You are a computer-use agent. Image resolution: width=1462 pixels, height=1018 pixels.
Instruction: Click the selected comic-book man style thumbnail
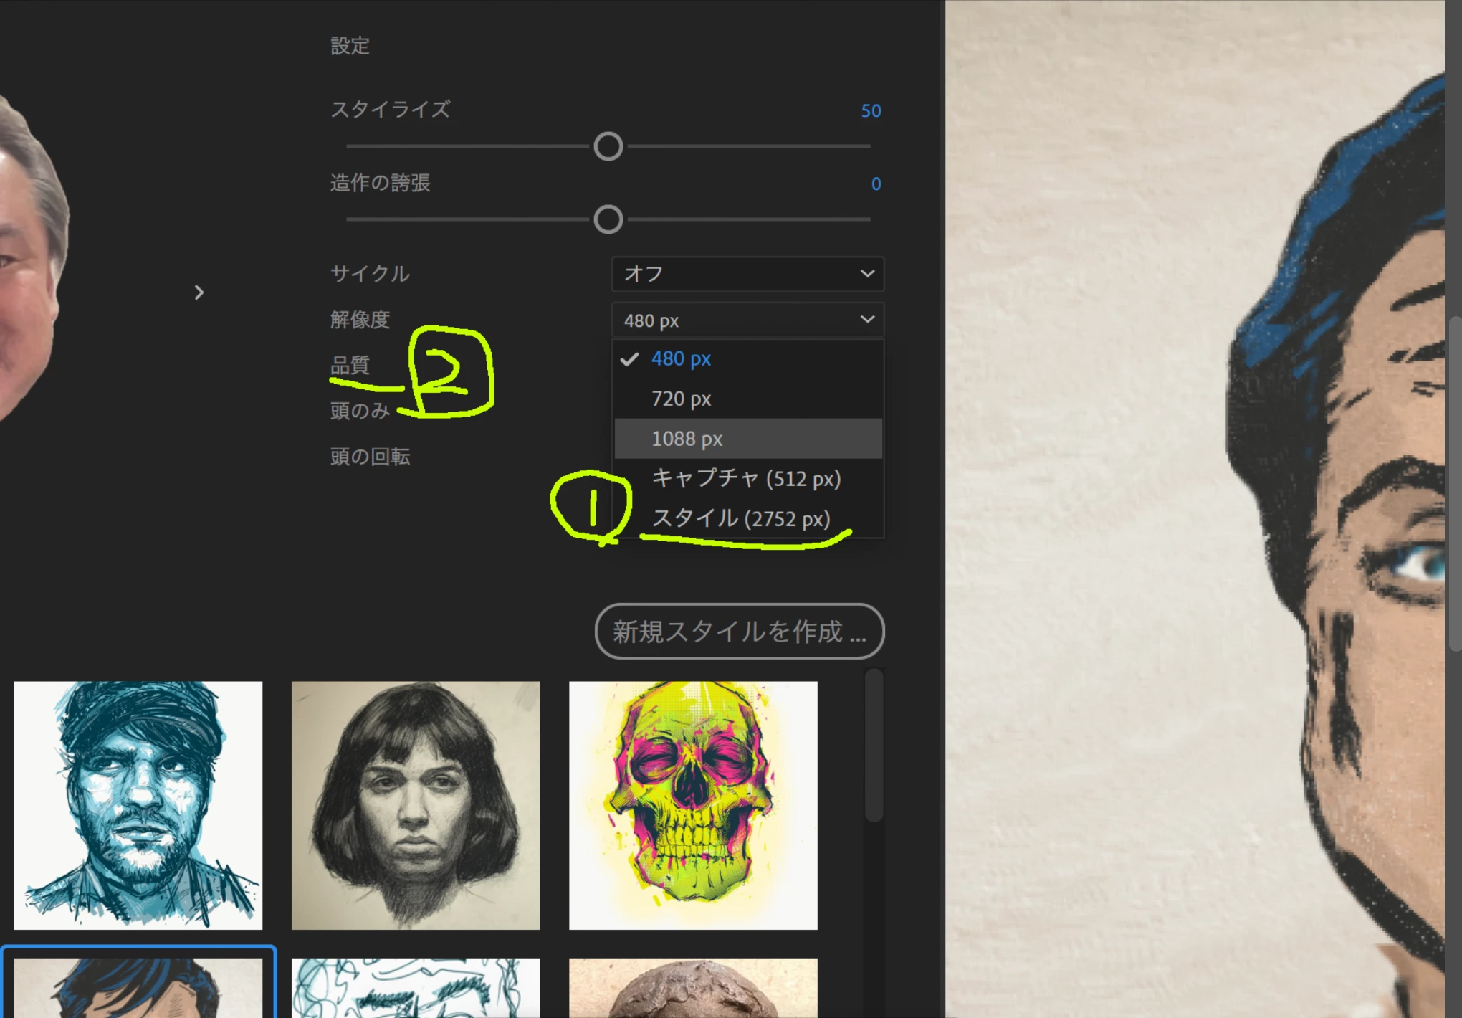[x=138, y=988]
